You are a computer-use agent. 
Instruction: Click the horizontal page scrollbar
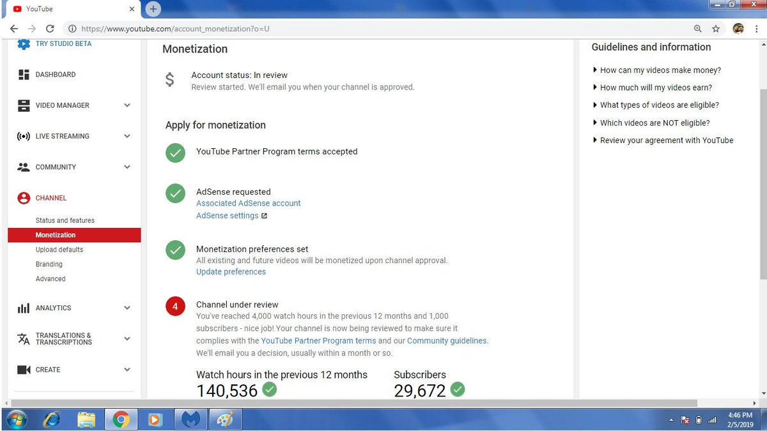[353, 403]
